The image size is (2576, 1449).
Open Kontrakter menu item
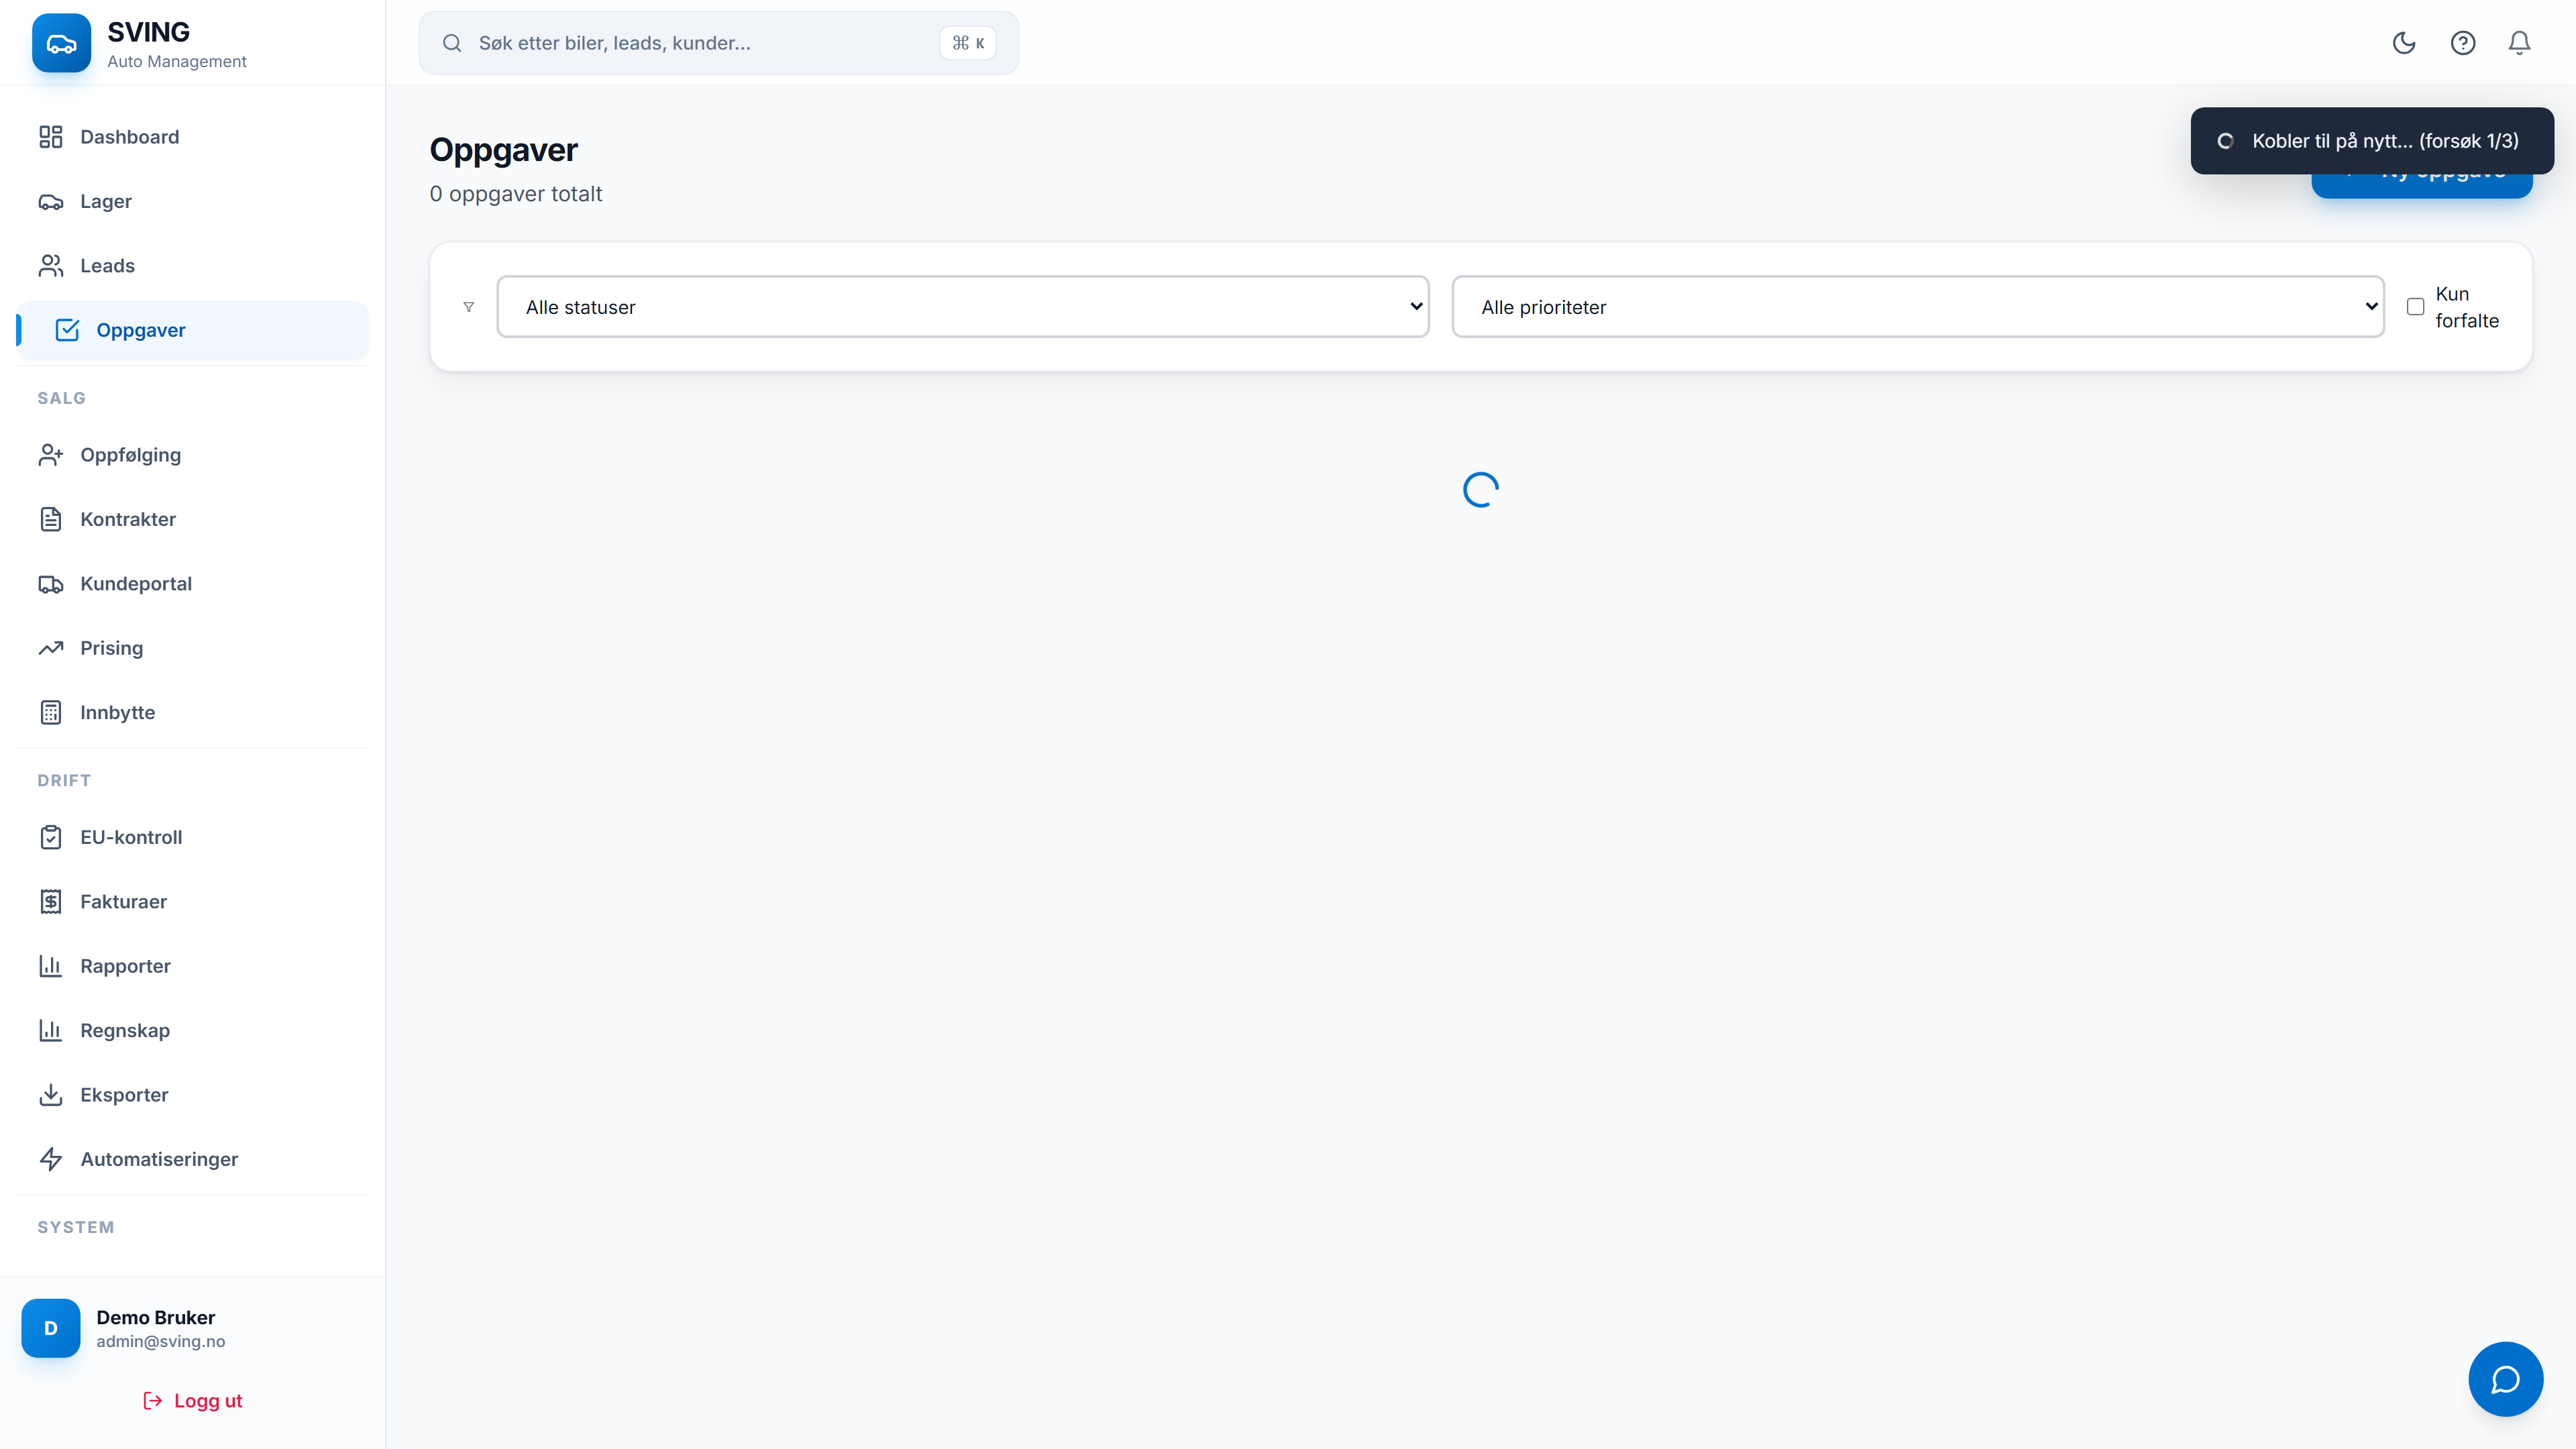[x=192, y=519]
